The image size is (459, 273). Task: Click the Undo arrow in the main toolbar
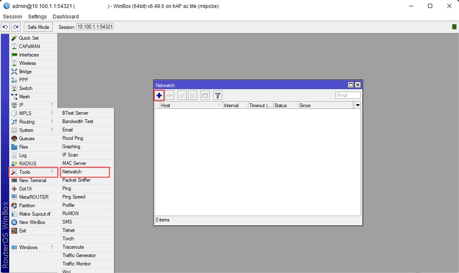click(x=5, y=27)
